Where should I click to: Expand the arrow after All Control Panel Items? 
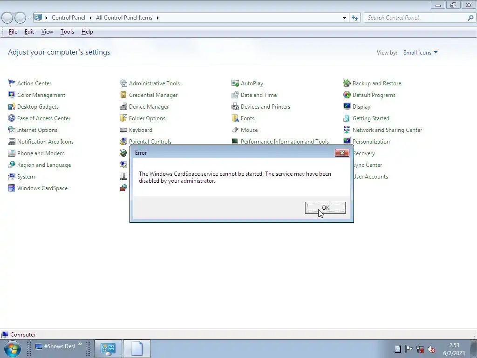157,18
